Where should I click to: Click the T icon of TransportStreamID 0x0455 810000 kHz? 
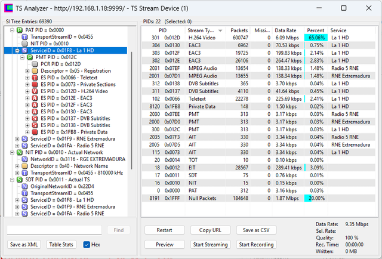click(x=24, y=173)
